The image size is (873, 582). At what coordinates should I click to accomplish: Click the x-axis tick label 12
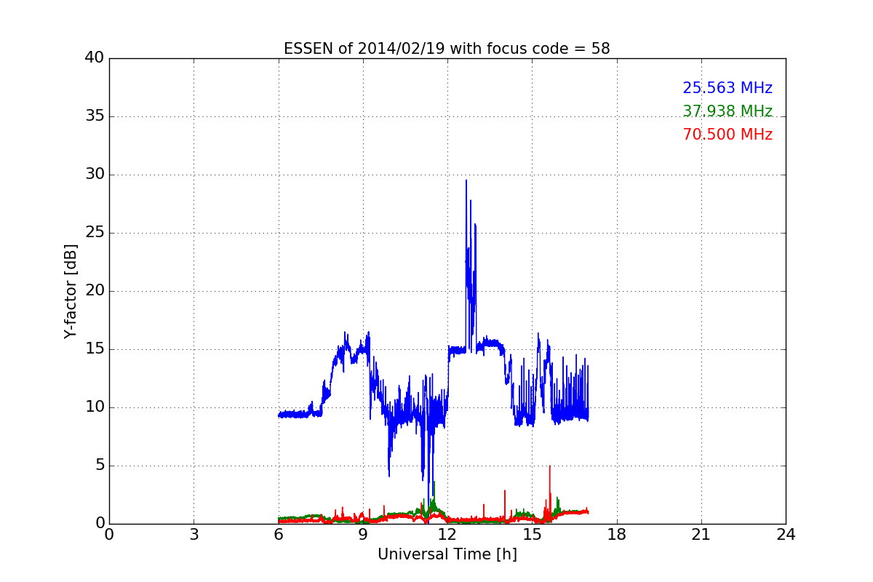[447, 535]
